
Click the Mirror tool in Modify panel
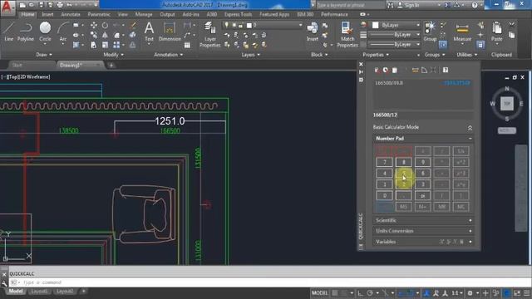click(x=105, y=35)
